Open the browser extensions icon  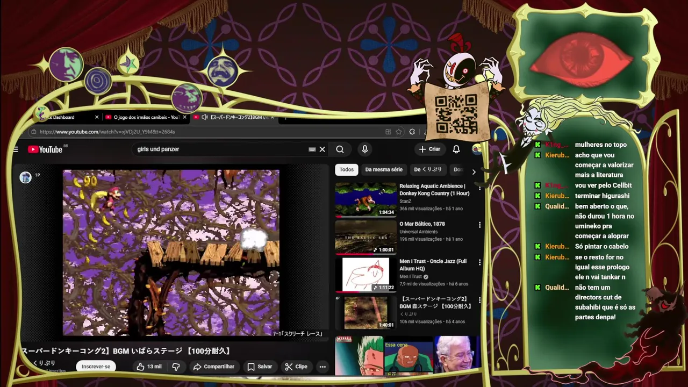point(412,132)
